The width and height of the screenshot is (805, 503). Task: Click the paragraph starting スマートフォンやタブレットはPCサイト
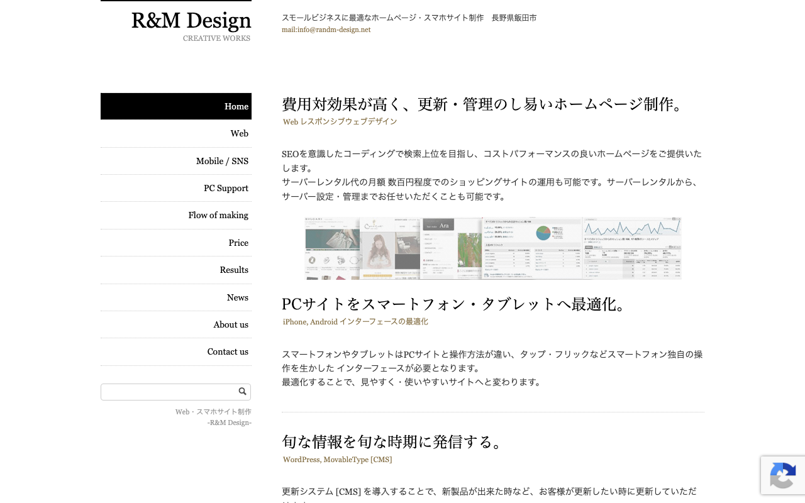(492, 368)
